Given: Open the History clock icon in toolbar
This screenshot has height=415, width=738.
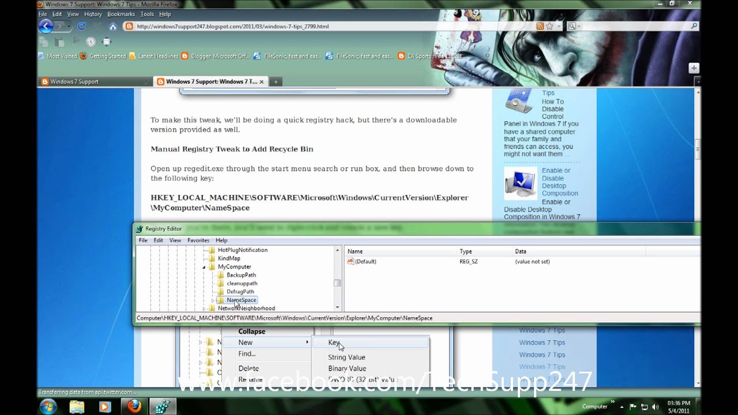Looking at the screenshot, I should (x=91, y=41).
